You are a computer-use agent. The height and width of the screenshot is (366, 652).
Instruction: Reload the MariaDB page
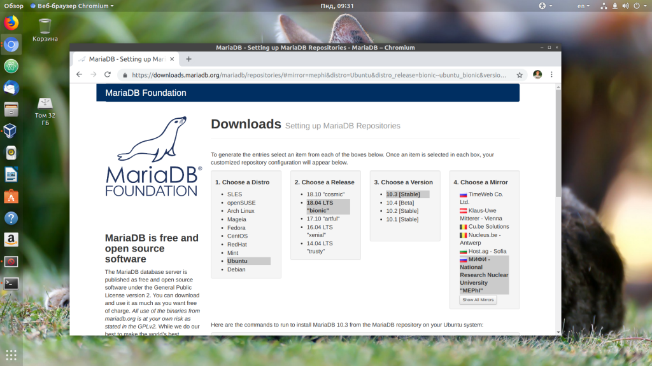107,74
